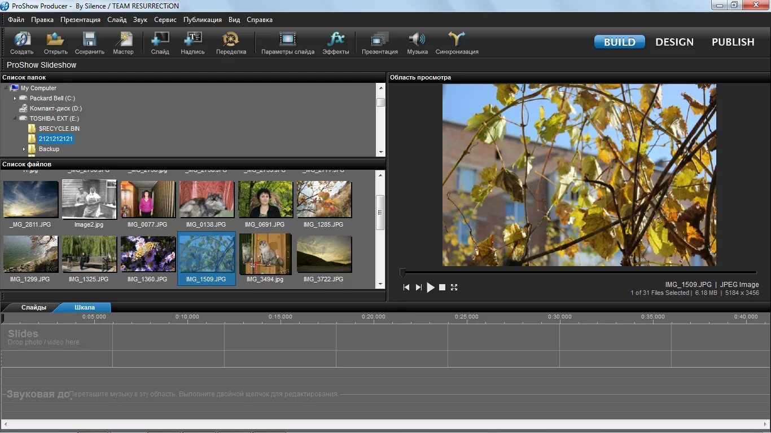Click the Надпись caption icon
Image resolution: width=771 pixels, height=433 pixels.
coord(193,43)
